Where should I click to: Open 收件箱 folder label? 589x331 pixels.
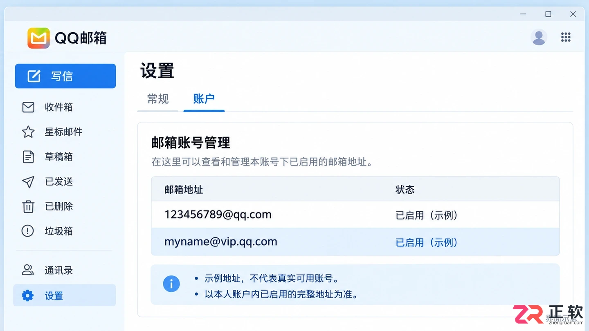59,107
